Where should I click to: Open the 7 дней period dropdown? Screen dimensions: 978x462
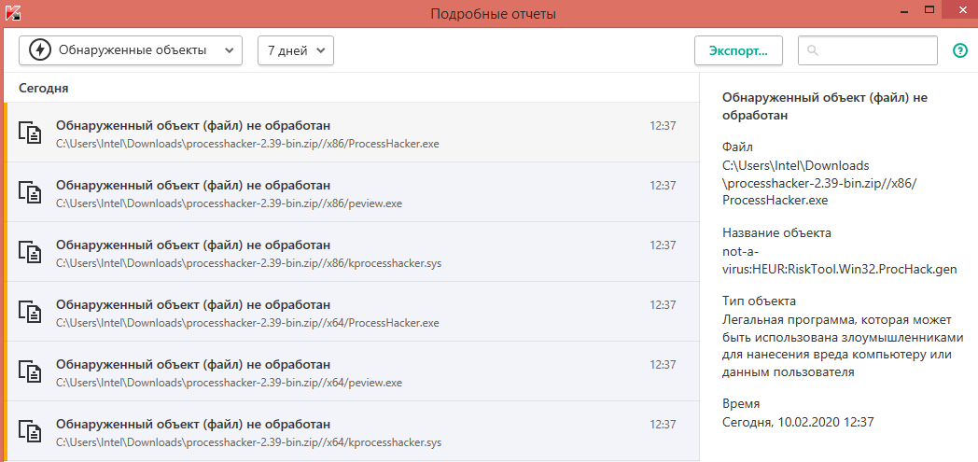[296, 50]
